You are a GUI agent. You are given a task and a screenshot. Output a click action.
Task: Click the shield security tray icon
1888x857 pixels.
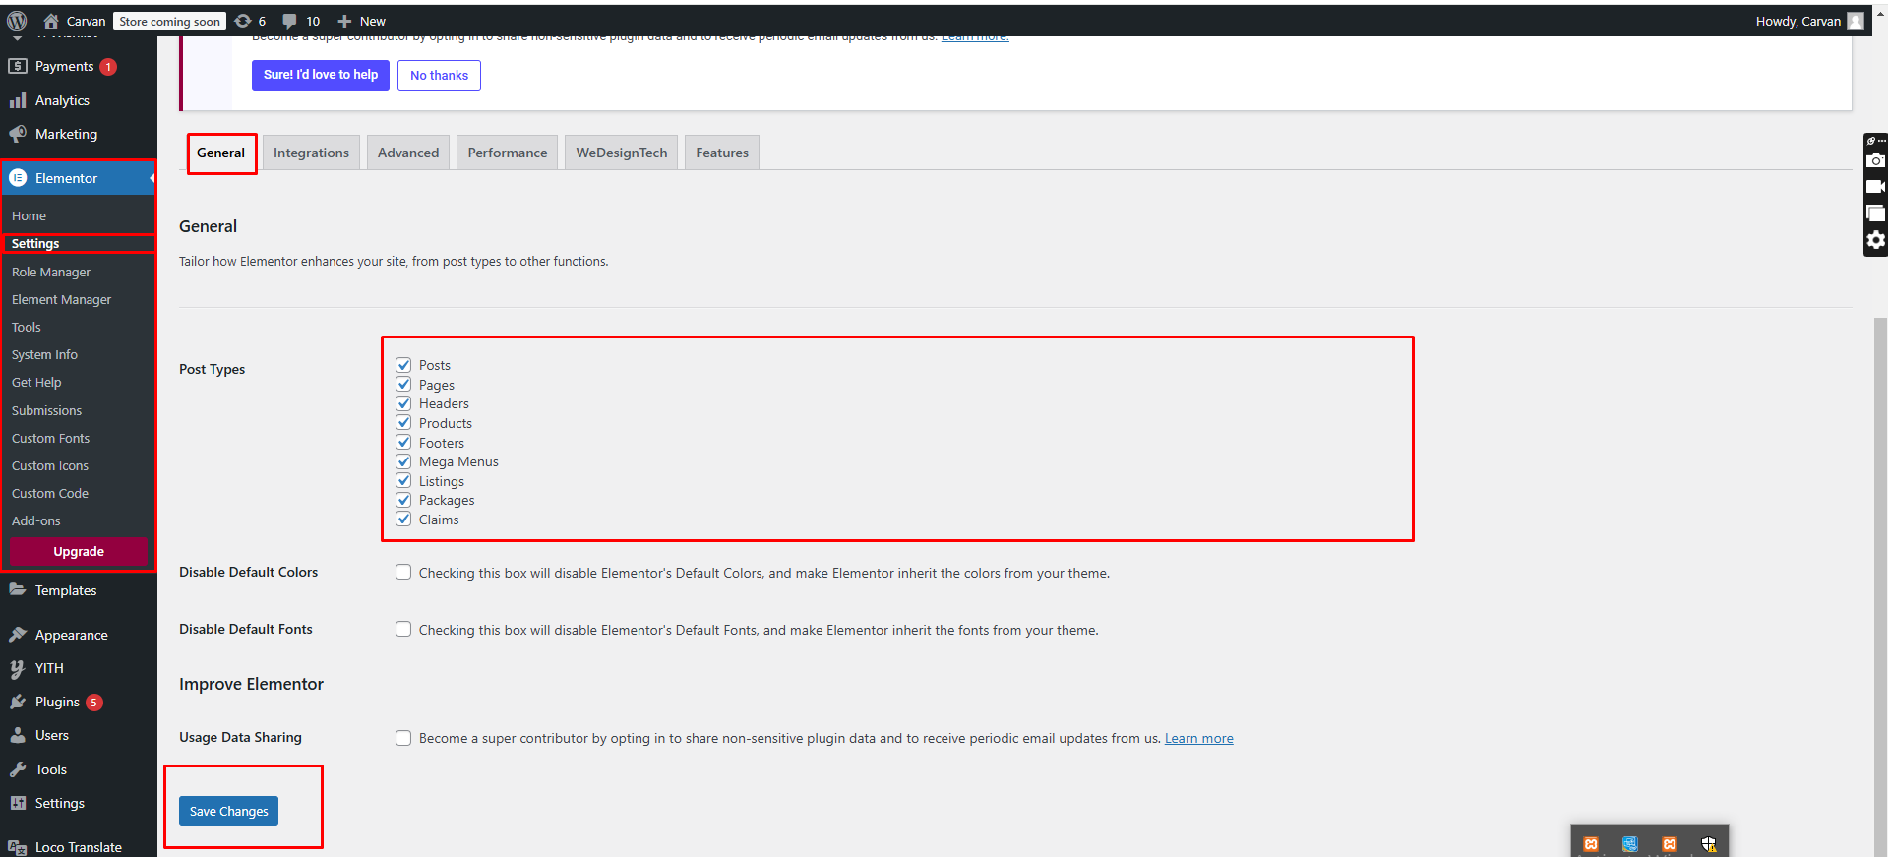1709,844
